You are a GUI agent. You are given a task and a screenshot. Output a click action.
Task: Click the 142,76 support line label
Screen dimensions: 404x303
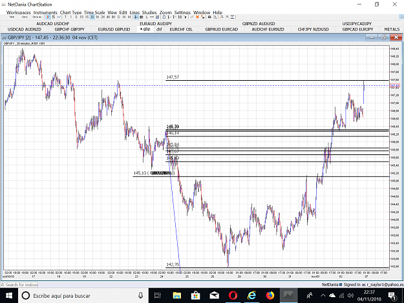pyautogui.click(x=173, y=264)
